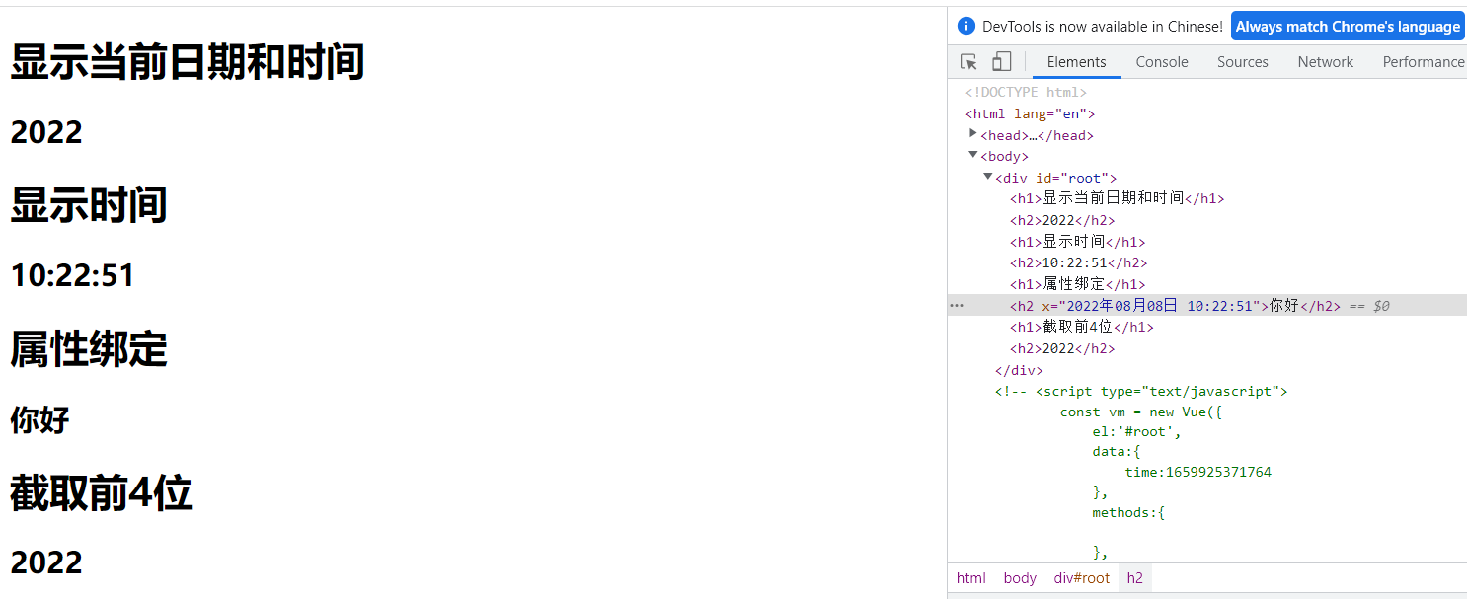Viewport: 1467px width, 599px height.
Task: Click the info icon in DevTools notice
Action: point(966,27)
